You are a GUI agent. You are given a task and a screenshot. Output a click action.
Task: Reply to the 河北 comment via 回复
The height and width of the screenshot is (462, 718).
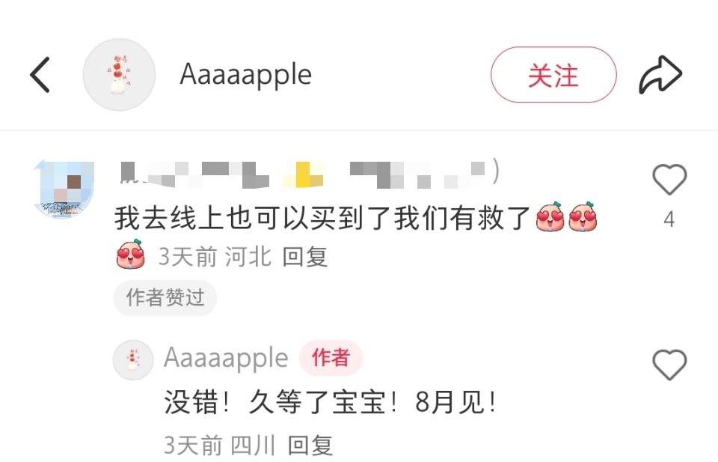click(x=305, y=257)
